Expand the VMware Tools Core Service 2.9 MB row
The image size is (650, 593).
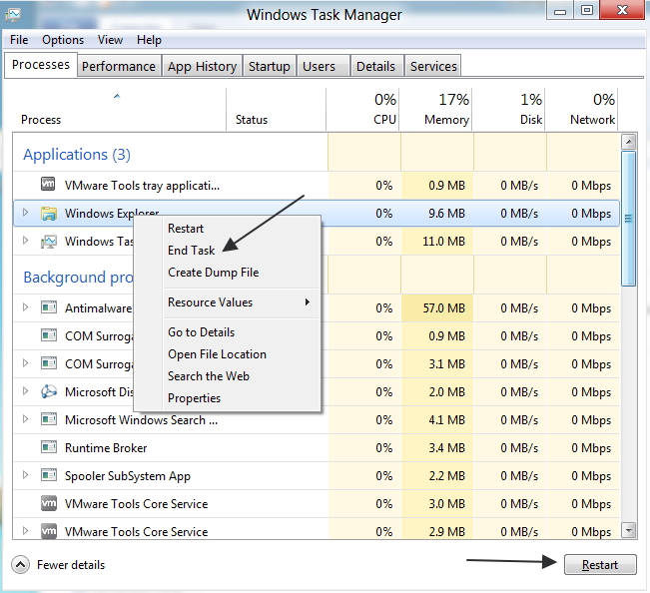(25, 530)
